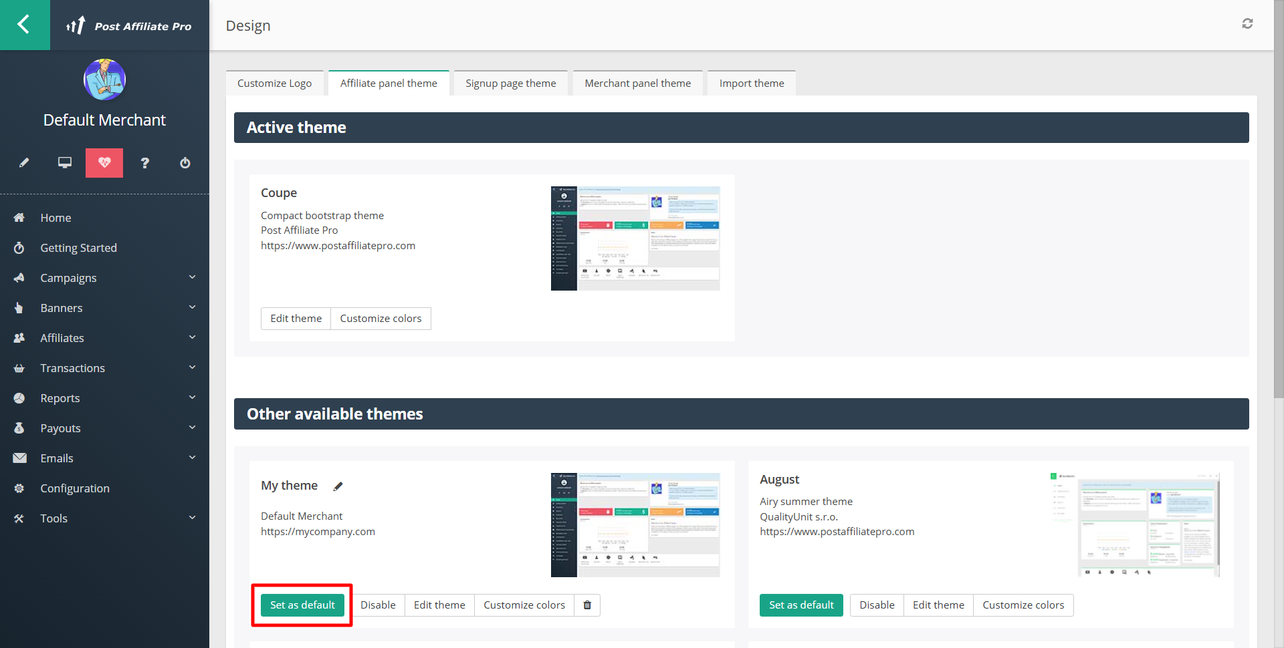Viewport: 1284px width, 648px height.
Task: Click Edit theme for My theme
Action: [439, 605]
